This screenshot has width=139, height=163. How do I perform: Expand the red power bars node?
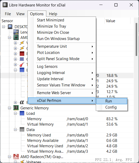click(x=15, y=54)
